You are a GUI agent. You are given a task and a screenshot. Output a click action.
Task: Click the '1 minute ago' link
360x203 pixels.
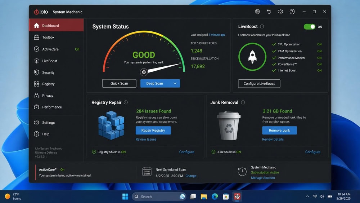[x=217, y=35]
